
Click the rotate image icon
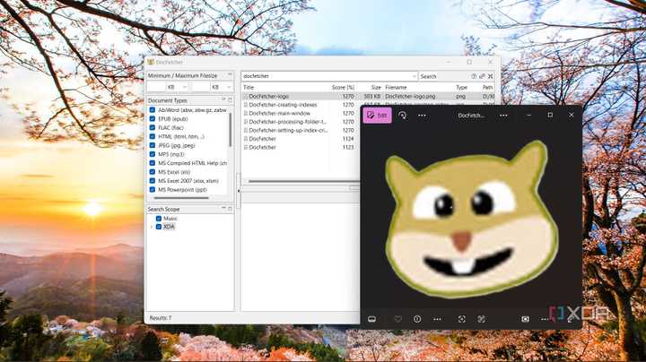403,116
